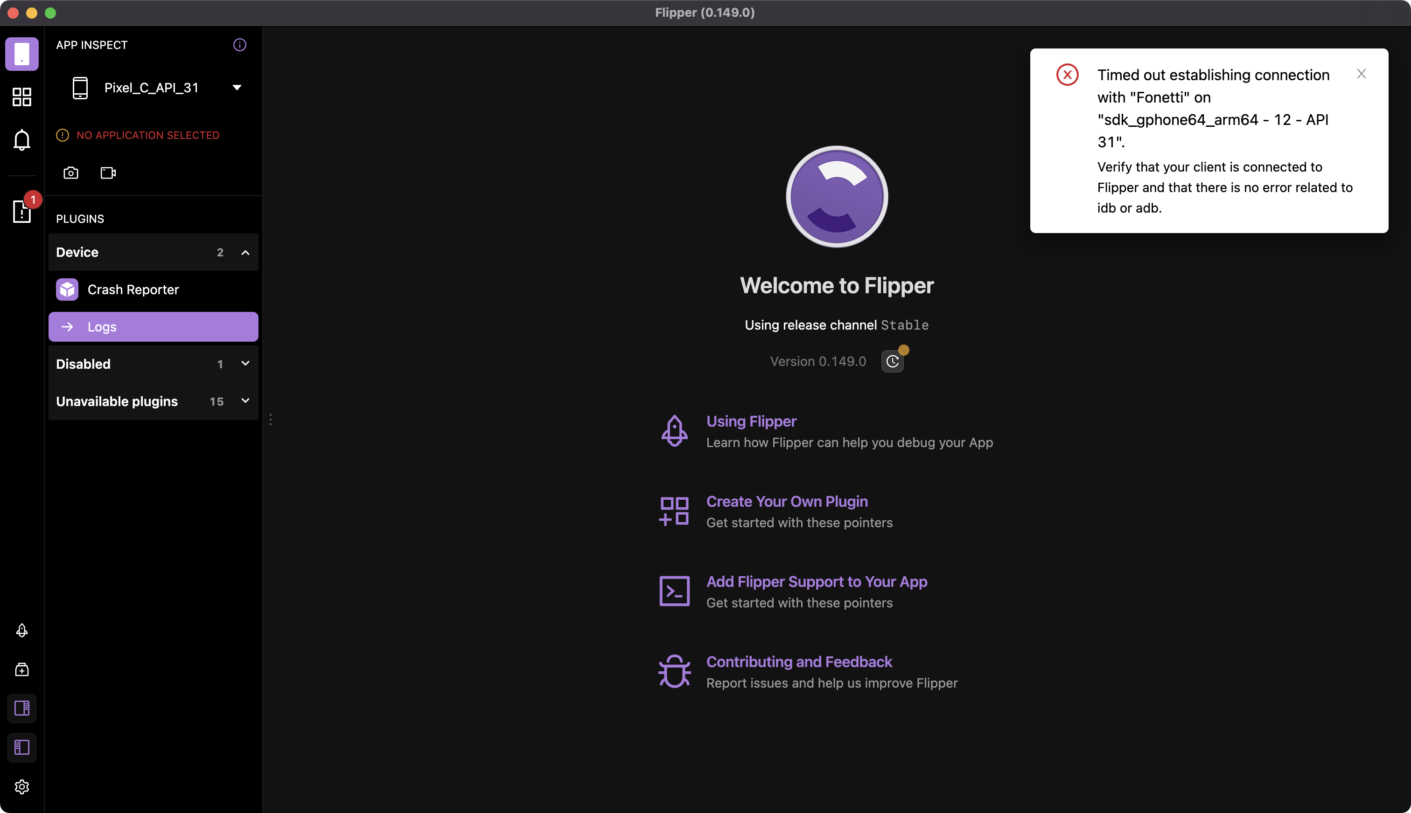Viewport: 1411px width, 813px height.
Task: Toggle the left sidebar panel
Action: (x=22, y=747)
